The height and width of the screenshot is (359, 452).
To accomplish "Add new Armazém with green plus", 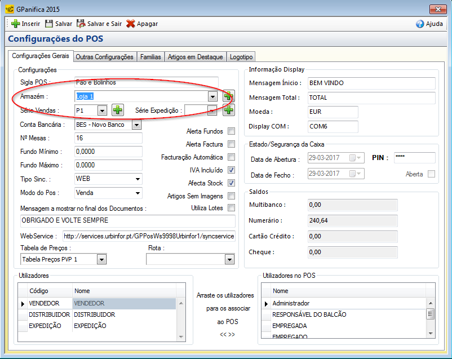I will (228, 96).
